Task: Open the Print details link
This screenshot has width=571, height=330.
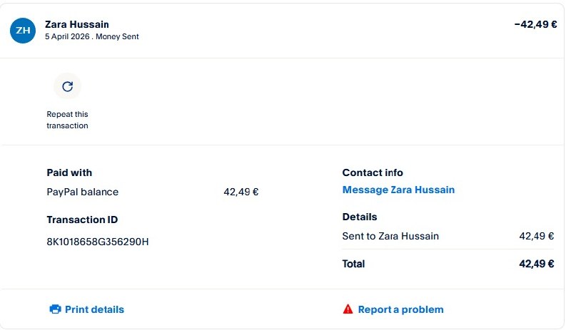Action: tap(94, 309)
